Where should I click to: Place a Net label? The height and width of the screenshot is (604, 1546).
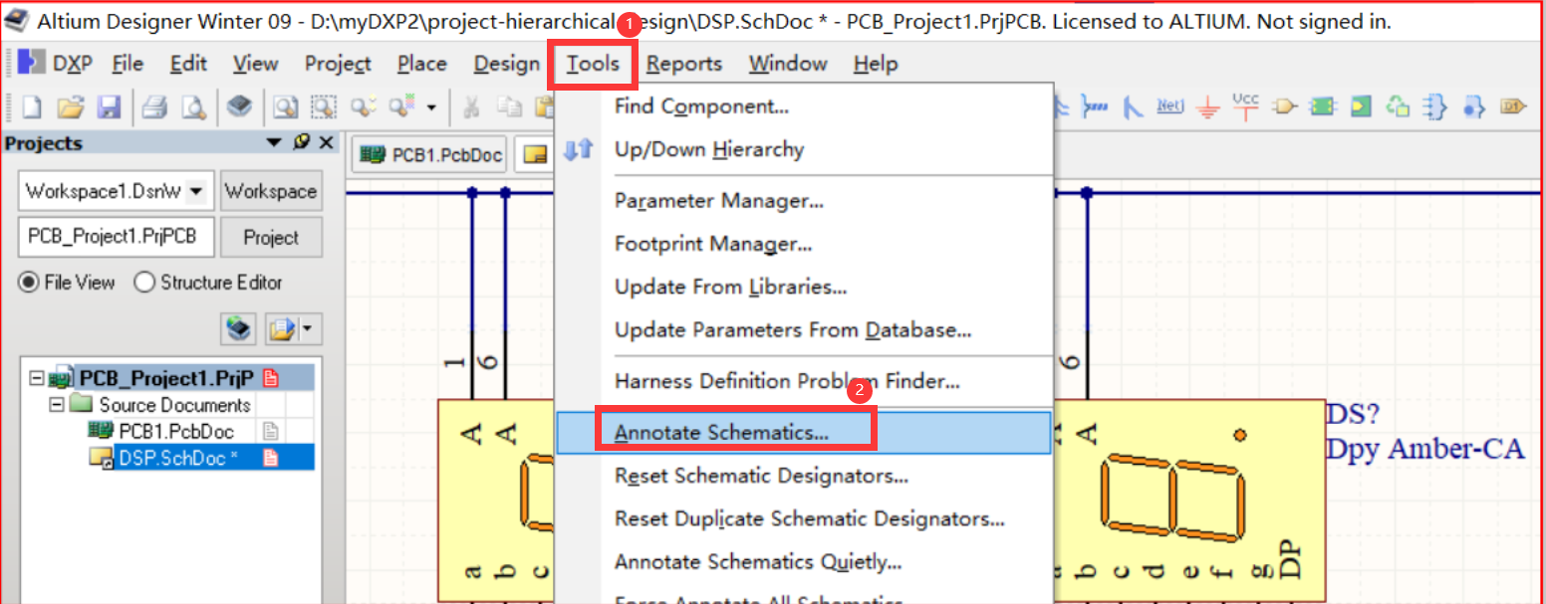click(1169, 105)
